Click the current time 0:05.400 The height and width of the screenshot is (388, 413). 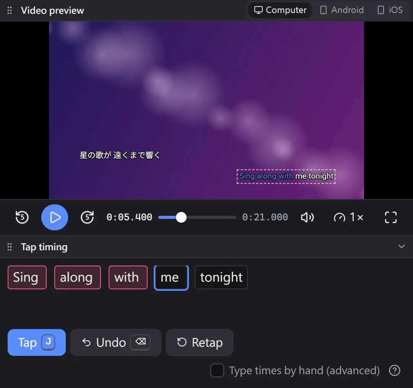(x=129, y=217)
